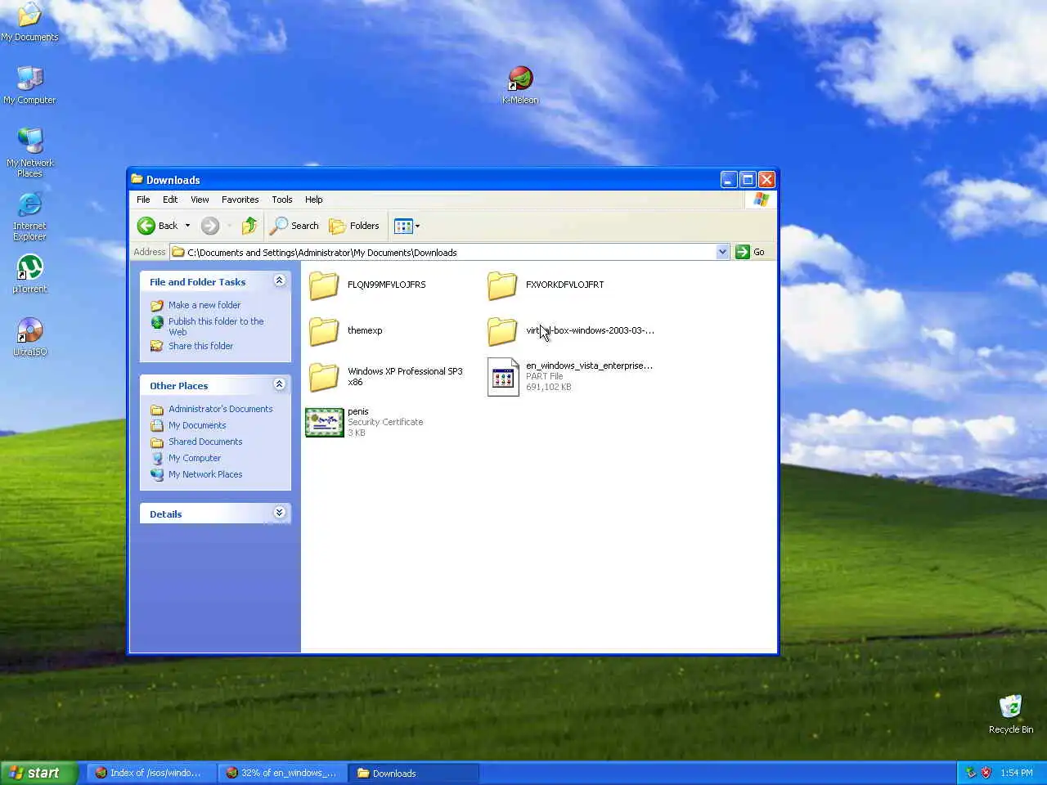The height and width of the screenshot is (785, 1047).
Task: Open My Documents in Other Places
Action: [197, 425]
